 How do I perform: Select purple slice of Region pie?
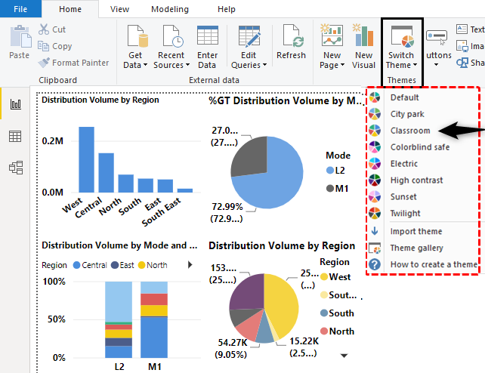pos(248,291)
